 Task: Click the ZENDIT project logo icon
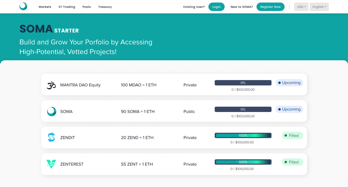click(x=51, y=137)
